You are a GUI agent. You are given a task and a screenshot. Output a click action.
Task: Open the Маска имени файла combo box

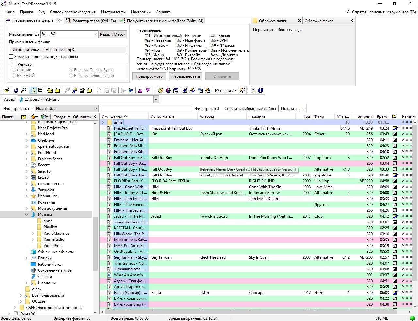tap(95, 34)
